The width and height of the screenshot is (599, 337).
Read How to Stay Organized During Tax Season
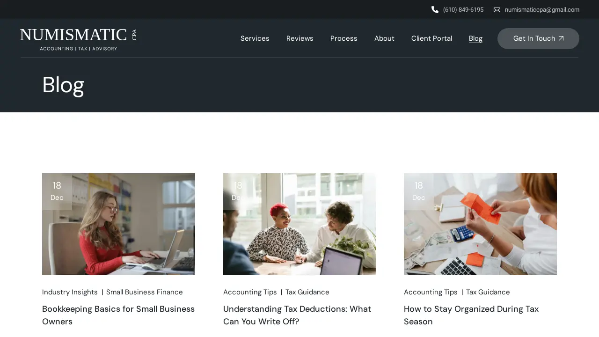(471, 315)
